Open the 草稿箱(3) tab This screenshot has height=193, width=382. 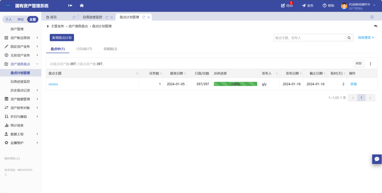pos(110,49)
